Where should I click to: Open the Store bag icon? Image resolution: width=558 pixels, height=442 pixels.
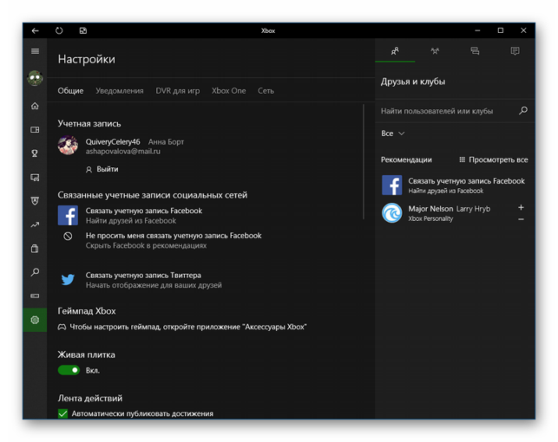point(35,249)
